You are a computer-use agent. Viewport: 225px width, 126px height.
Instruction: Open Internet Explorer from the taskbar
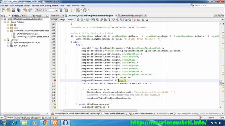coord(14,123)
